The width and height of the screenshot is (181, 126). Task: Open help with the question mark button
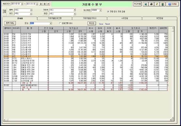172,4
